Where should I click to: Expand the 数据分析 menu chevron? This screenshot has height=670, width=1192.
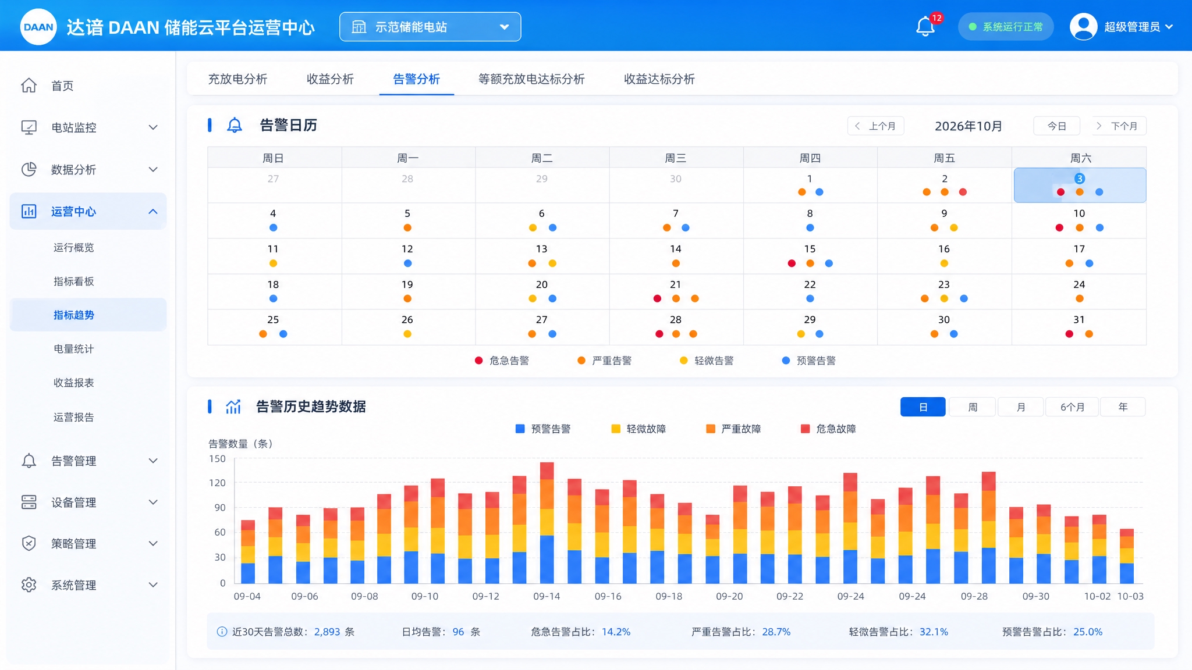[153, 169]
